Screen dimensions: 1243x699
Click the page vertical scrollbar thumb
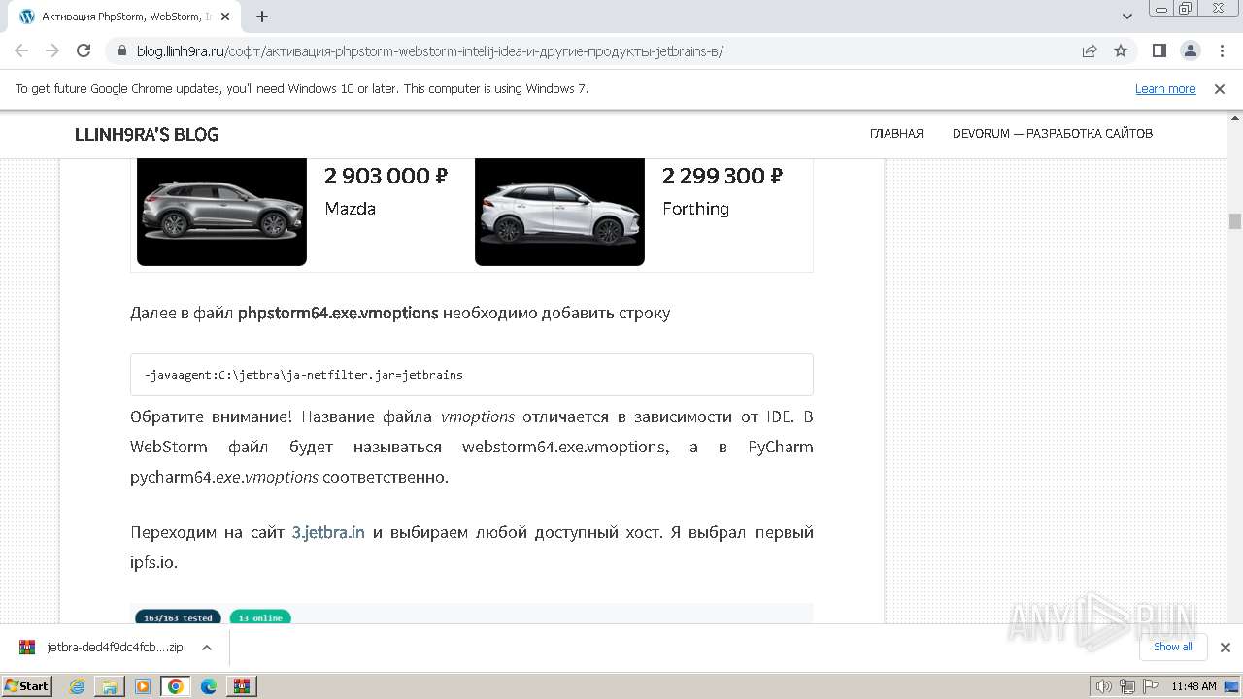click(1235, 221)
